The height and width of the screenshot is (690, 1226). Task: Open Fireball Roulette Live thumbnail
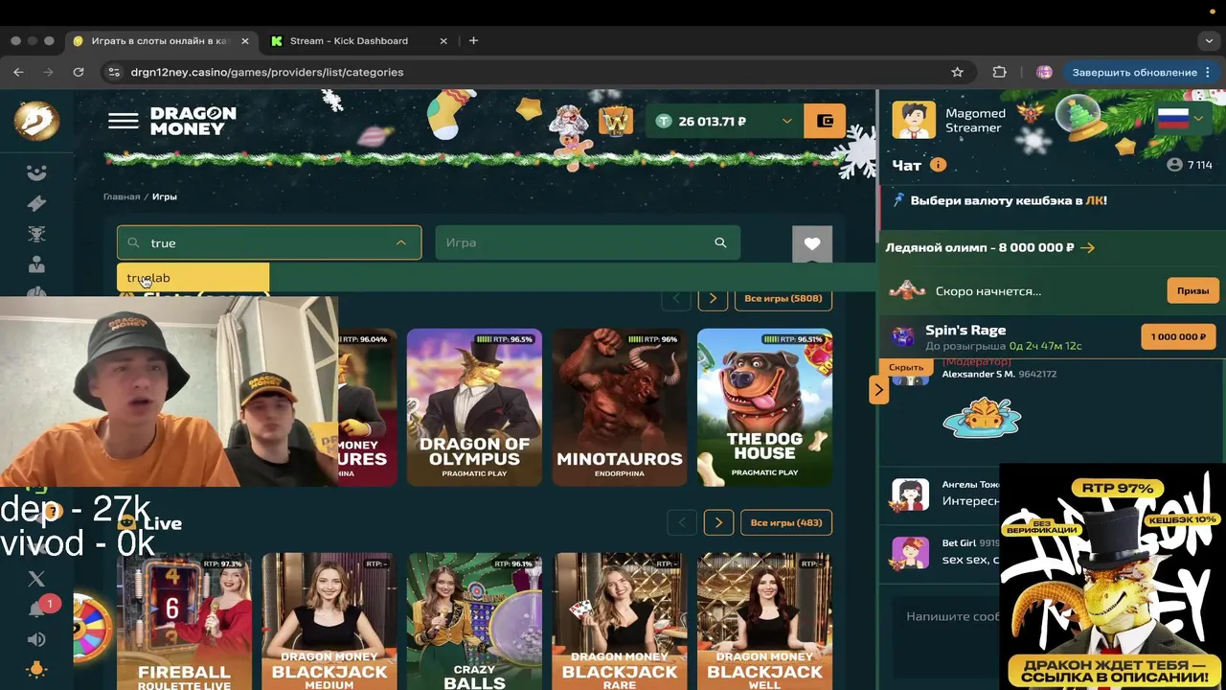[184, 621]
